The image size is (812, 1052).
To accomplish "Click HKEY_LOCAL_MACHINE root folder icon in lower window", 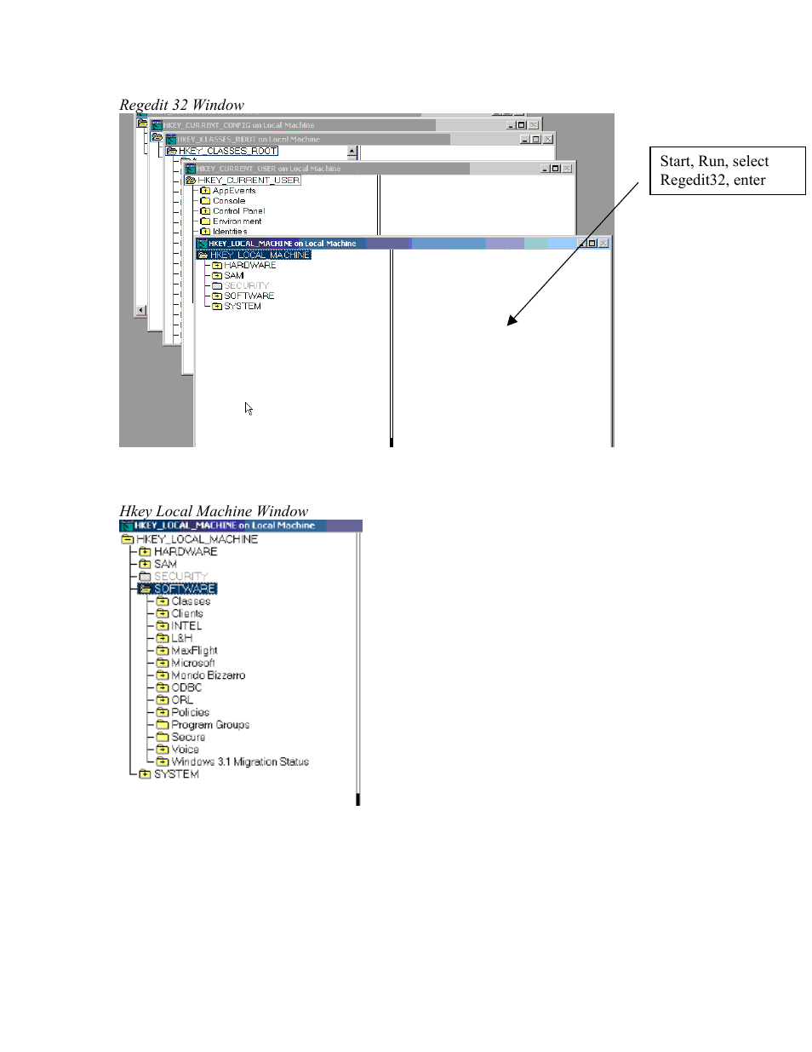I will point(128,539).
